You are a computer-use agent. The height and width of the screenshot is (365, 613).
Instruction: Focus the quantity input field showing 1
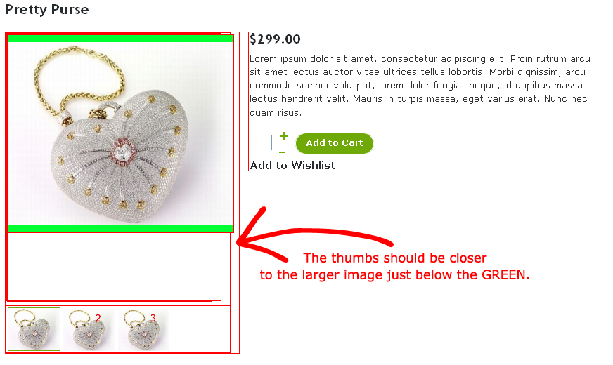pyautogui.click(x=262, y=142)
